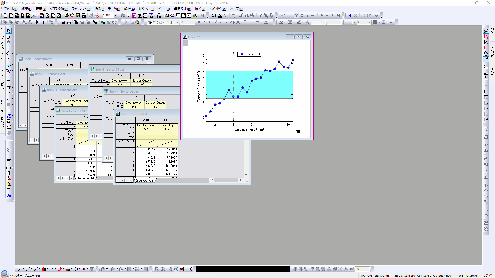This screenshot has width=495, height=278.
Task: Click the Undo arrow icon
Action: tap(52, 22)
